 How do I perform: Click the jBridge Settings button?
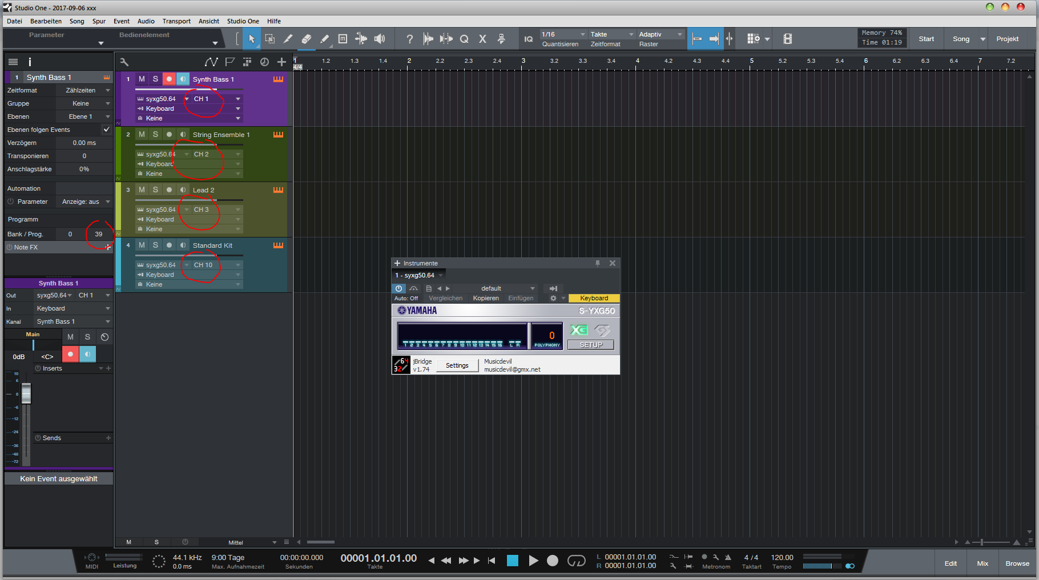[457, 365]
